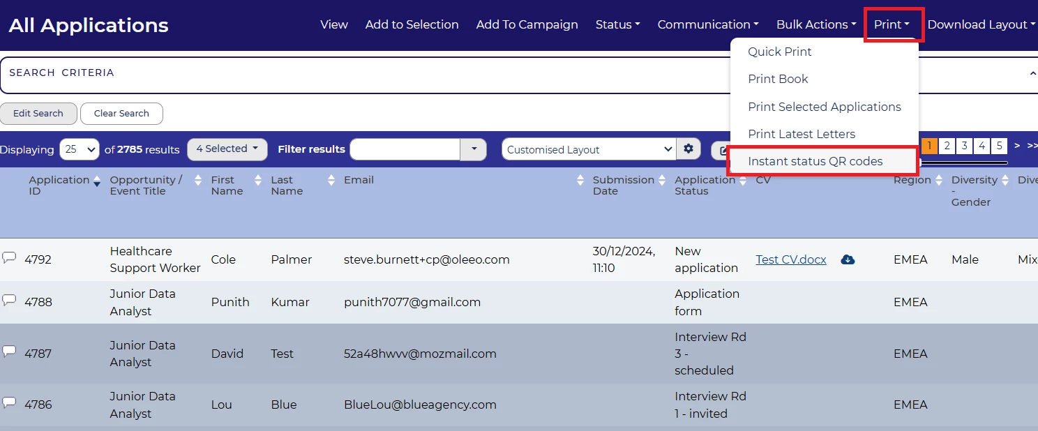Open comment bubble for application 4792
The image size is (1038, 431).
coord(9,258)
